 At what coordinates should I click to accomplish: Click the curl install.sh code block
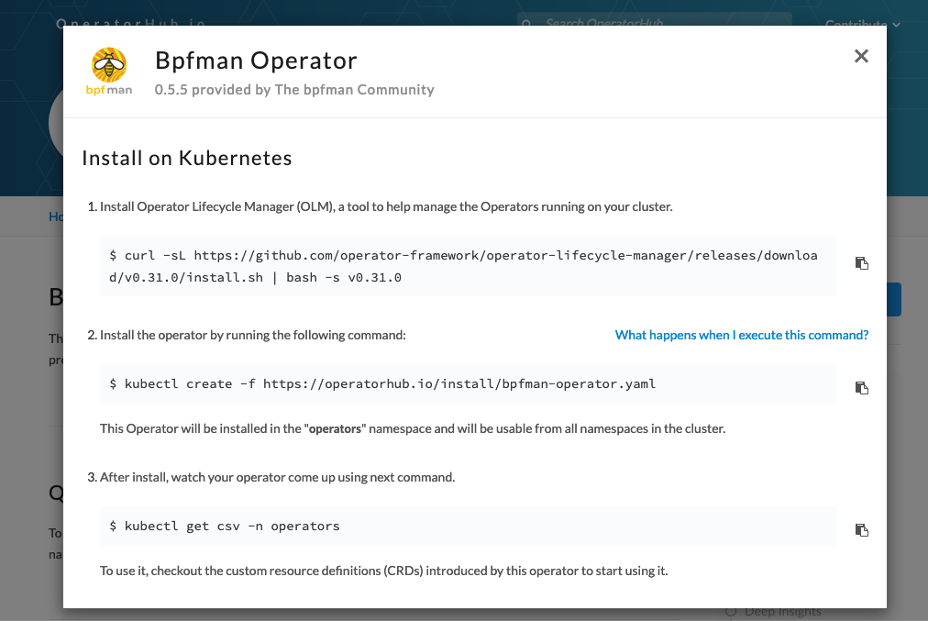tap(468, 266)
